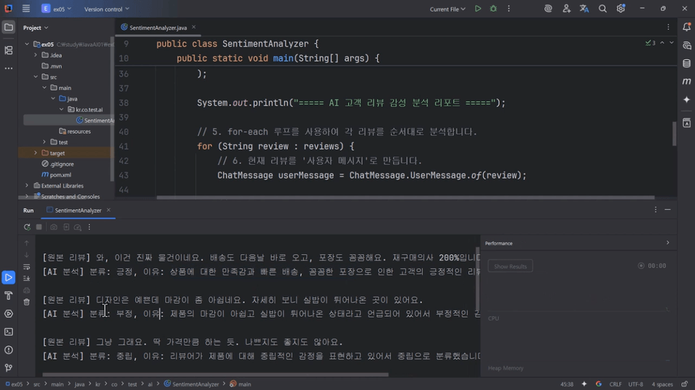Open the Problems tool window
Viewport: 695px width, 390px height.
click(9, 350)
